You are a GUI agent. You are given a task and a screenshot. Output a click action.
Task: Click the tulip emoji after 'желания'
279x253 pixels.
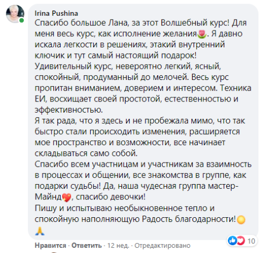click(x=202, y=34)
